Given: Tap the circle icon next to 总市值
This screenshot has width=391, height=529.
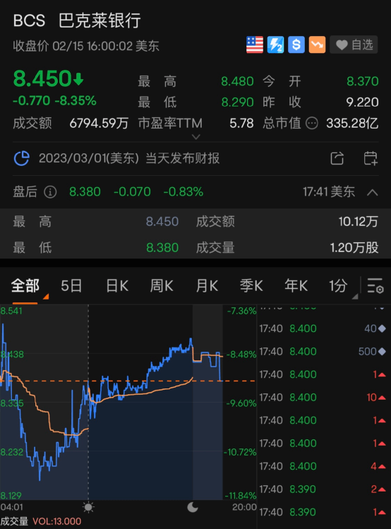Looking at the screenshot, I should point(311,124).
